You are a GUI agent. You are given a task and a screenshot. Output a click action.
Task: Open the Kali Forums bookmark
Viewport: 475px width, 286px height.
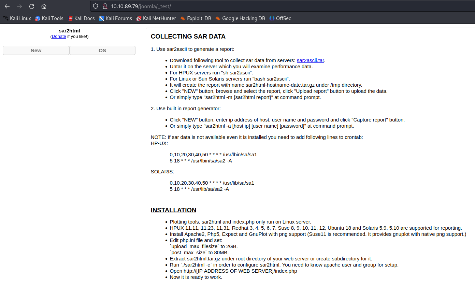pyautogui.click(x=115, y=18)
